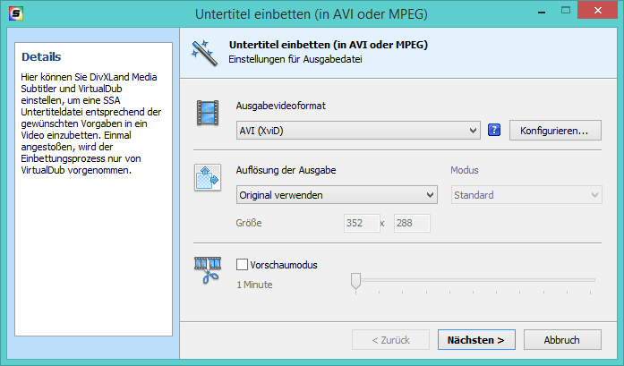Open the Modus Standard dropdown
Viewport: 624px width, 366px height.
(526, 195)
